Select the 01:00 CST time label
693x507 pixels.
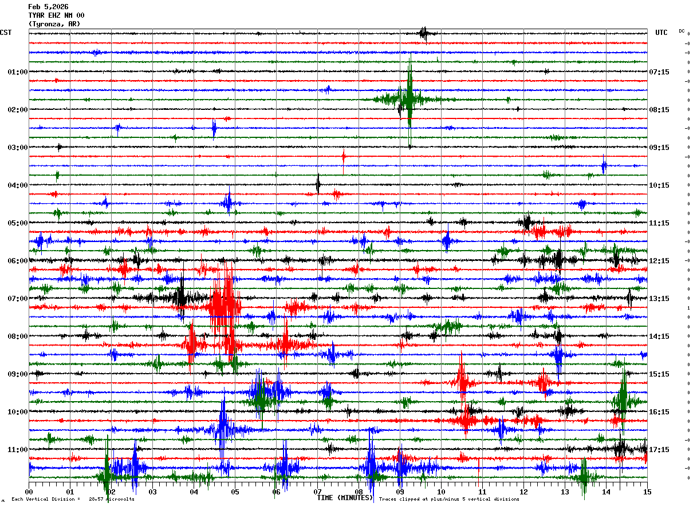tap(18, 72)
